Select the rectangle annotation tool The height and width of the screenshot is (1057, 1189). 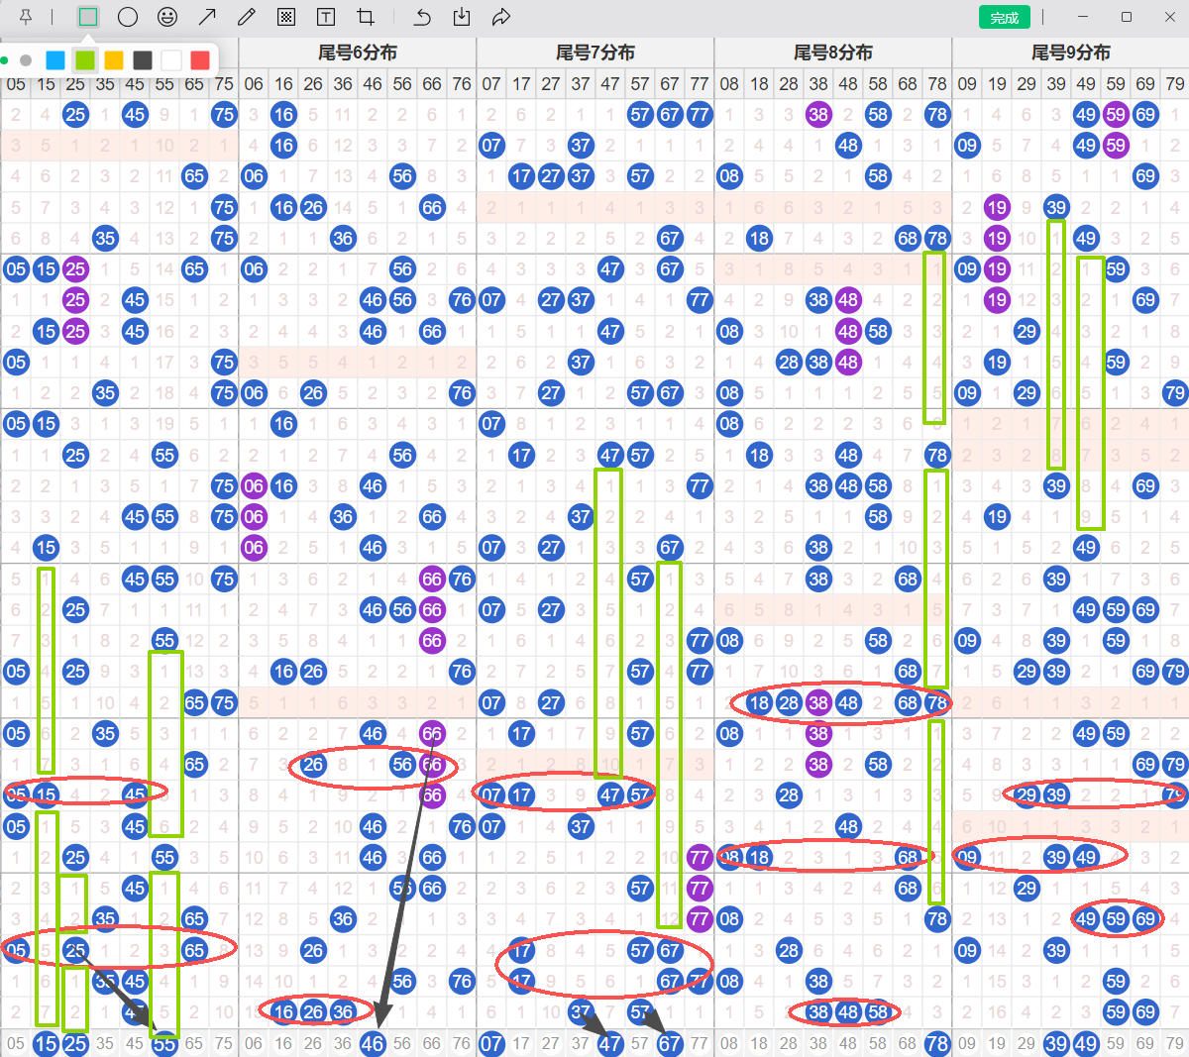click(x=88, y=17)
